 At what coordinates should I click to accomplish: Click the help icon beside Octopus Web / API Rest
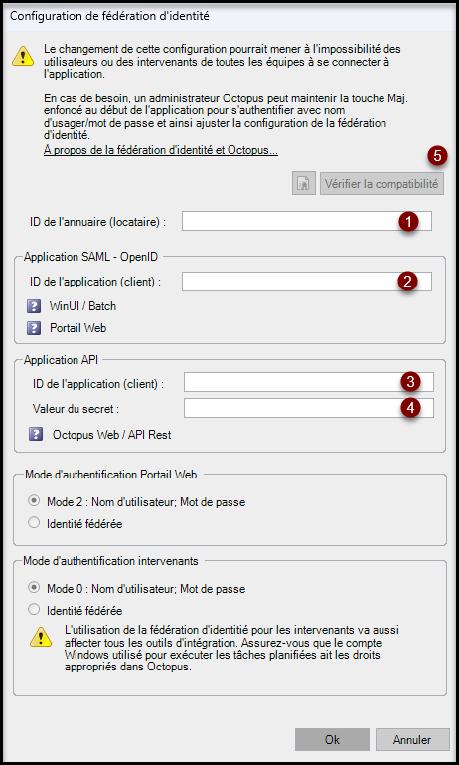click(36, 434)
